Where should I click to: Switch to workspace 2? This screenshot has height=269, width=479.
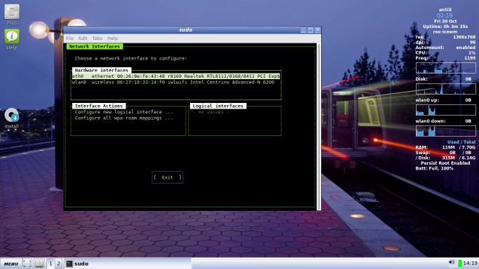59,263
